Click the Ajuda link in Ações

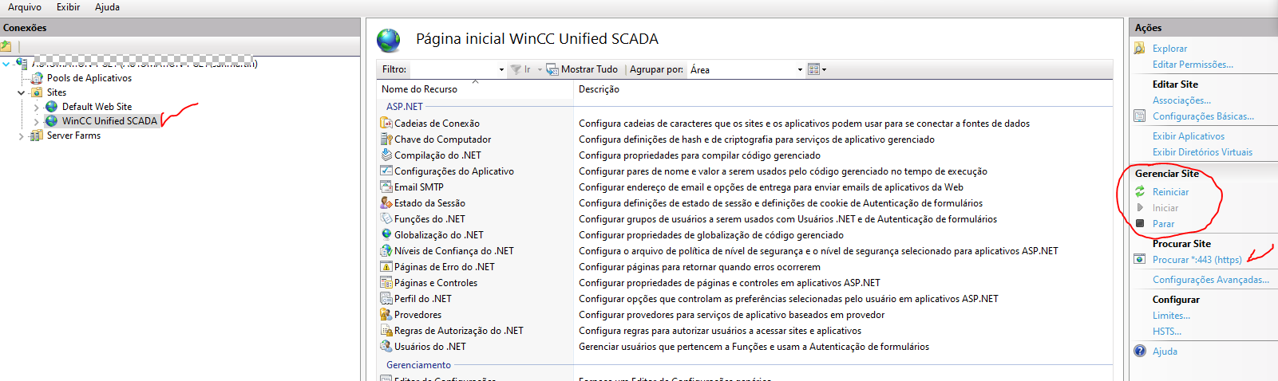(1165, 352)
